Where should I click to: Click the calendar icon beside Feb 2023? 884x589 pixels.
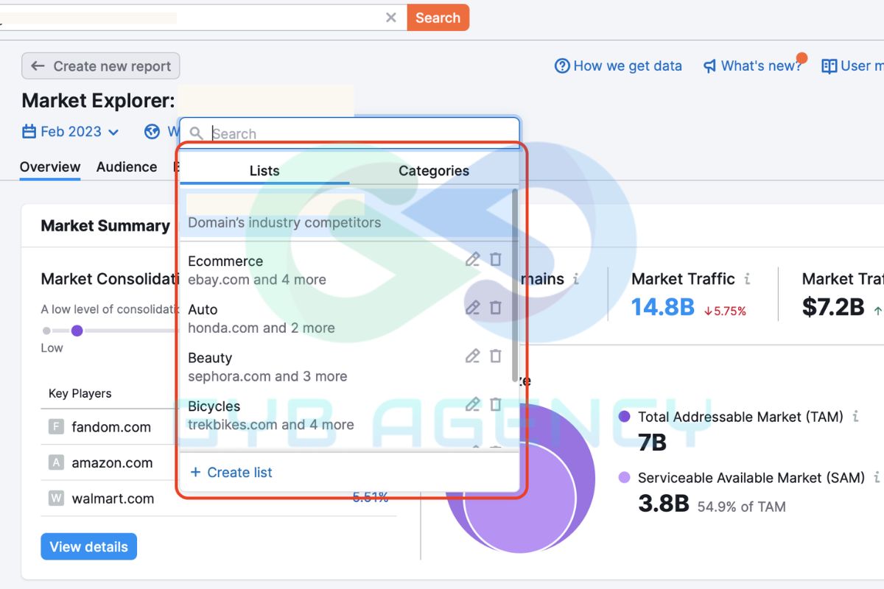(x=29, y=132)
